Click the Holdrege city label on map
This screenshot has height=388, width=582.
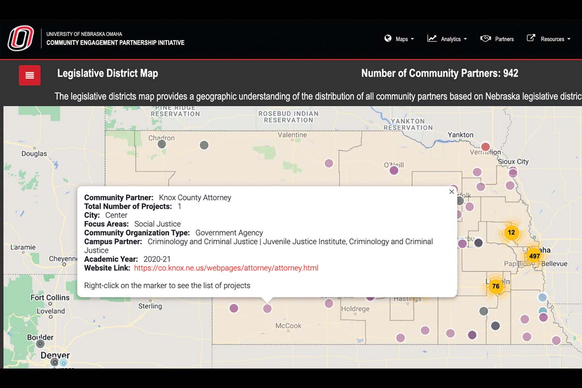356,309
